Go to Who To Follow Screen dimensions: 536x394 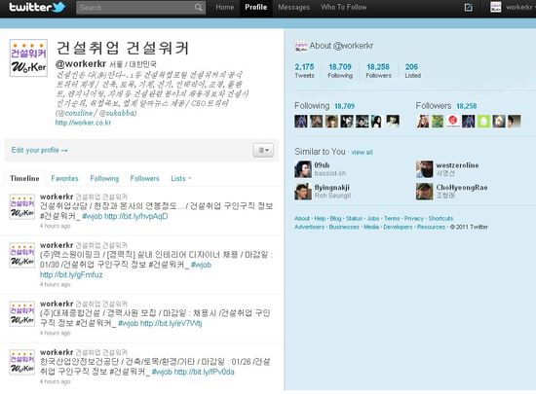click(344, 7)
